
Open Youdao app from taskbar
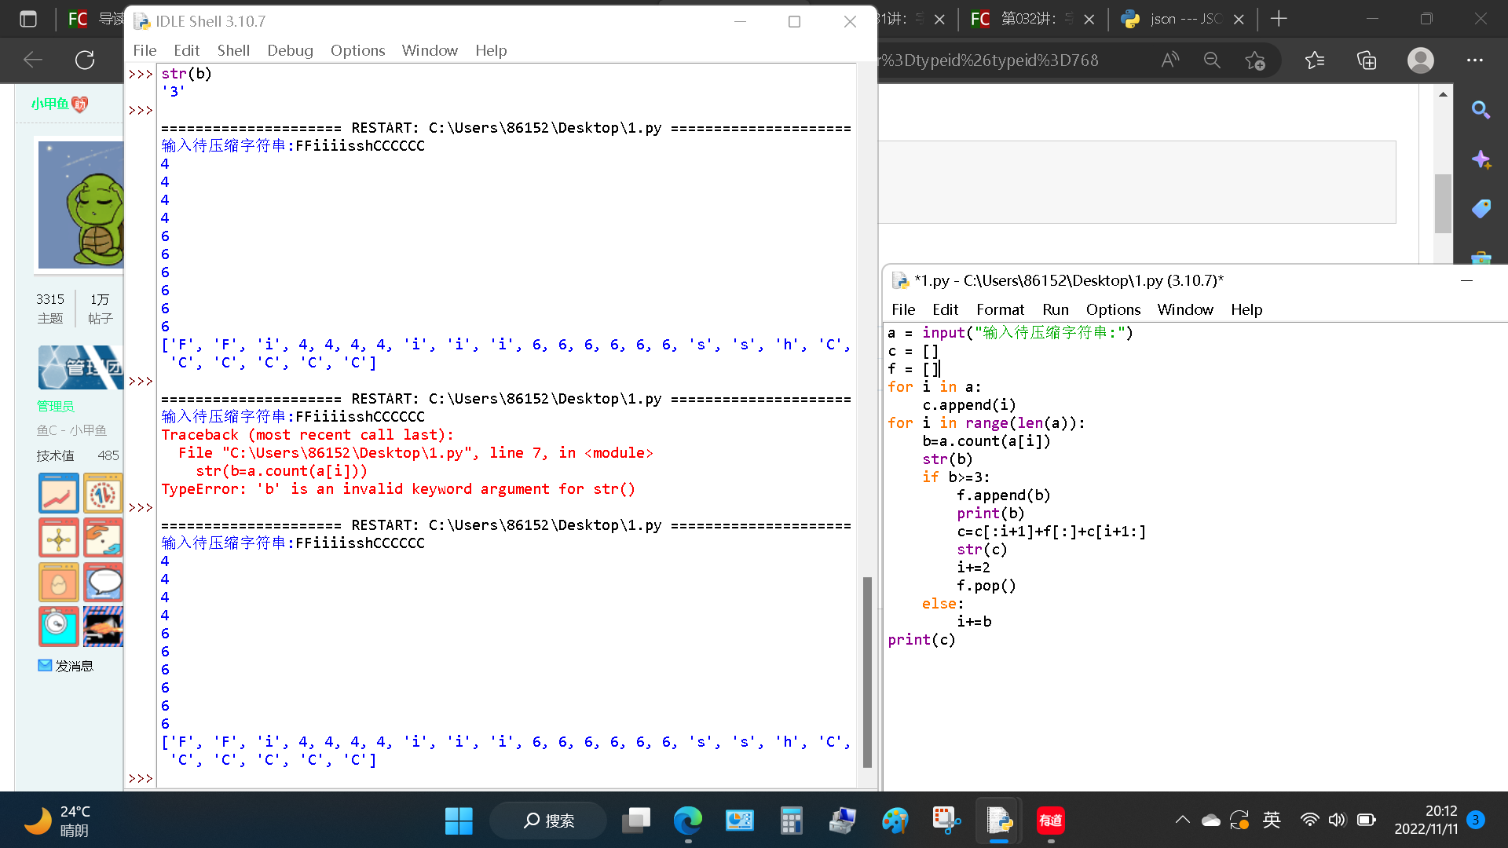pos(1050,821)
